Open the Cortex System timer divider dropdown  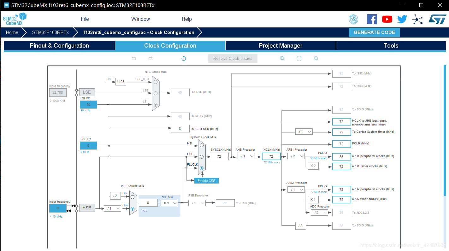pyautogui.click(x=304, y=131)
